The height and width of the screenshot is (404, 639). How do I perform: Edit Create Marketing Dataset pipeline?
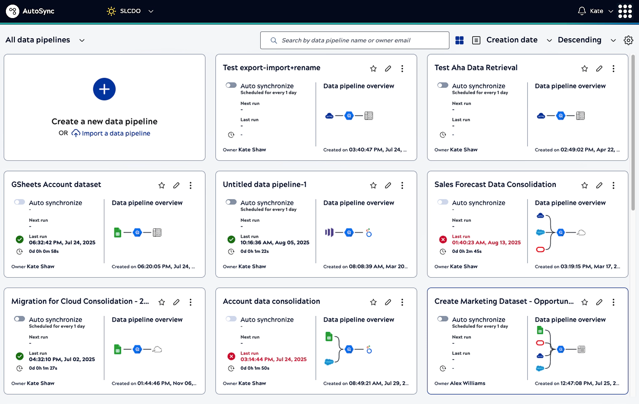pos(599,302)
